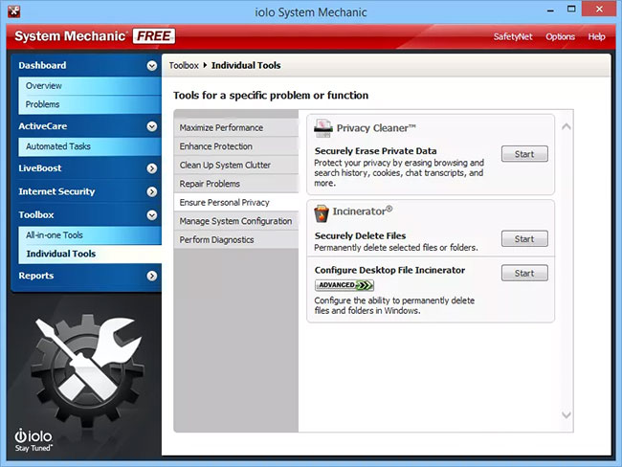Image resolution: width=622 pixels, height=467 pixels.
Task: Close the iolo System Mechanic window
Action: coord(599,10)
